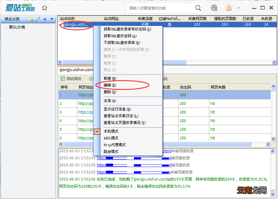Screen dimensions: 278x199
Task: Select 编辑 from context menu
Action: click(x=110, y=85)
